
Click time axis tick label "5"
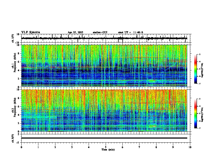coord(106,147)
